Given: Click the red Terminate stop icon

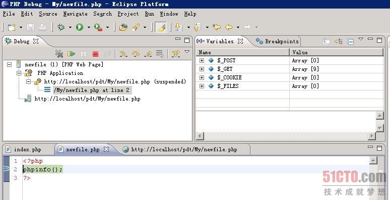Looking at the screenshot, I should click(96, 54).
